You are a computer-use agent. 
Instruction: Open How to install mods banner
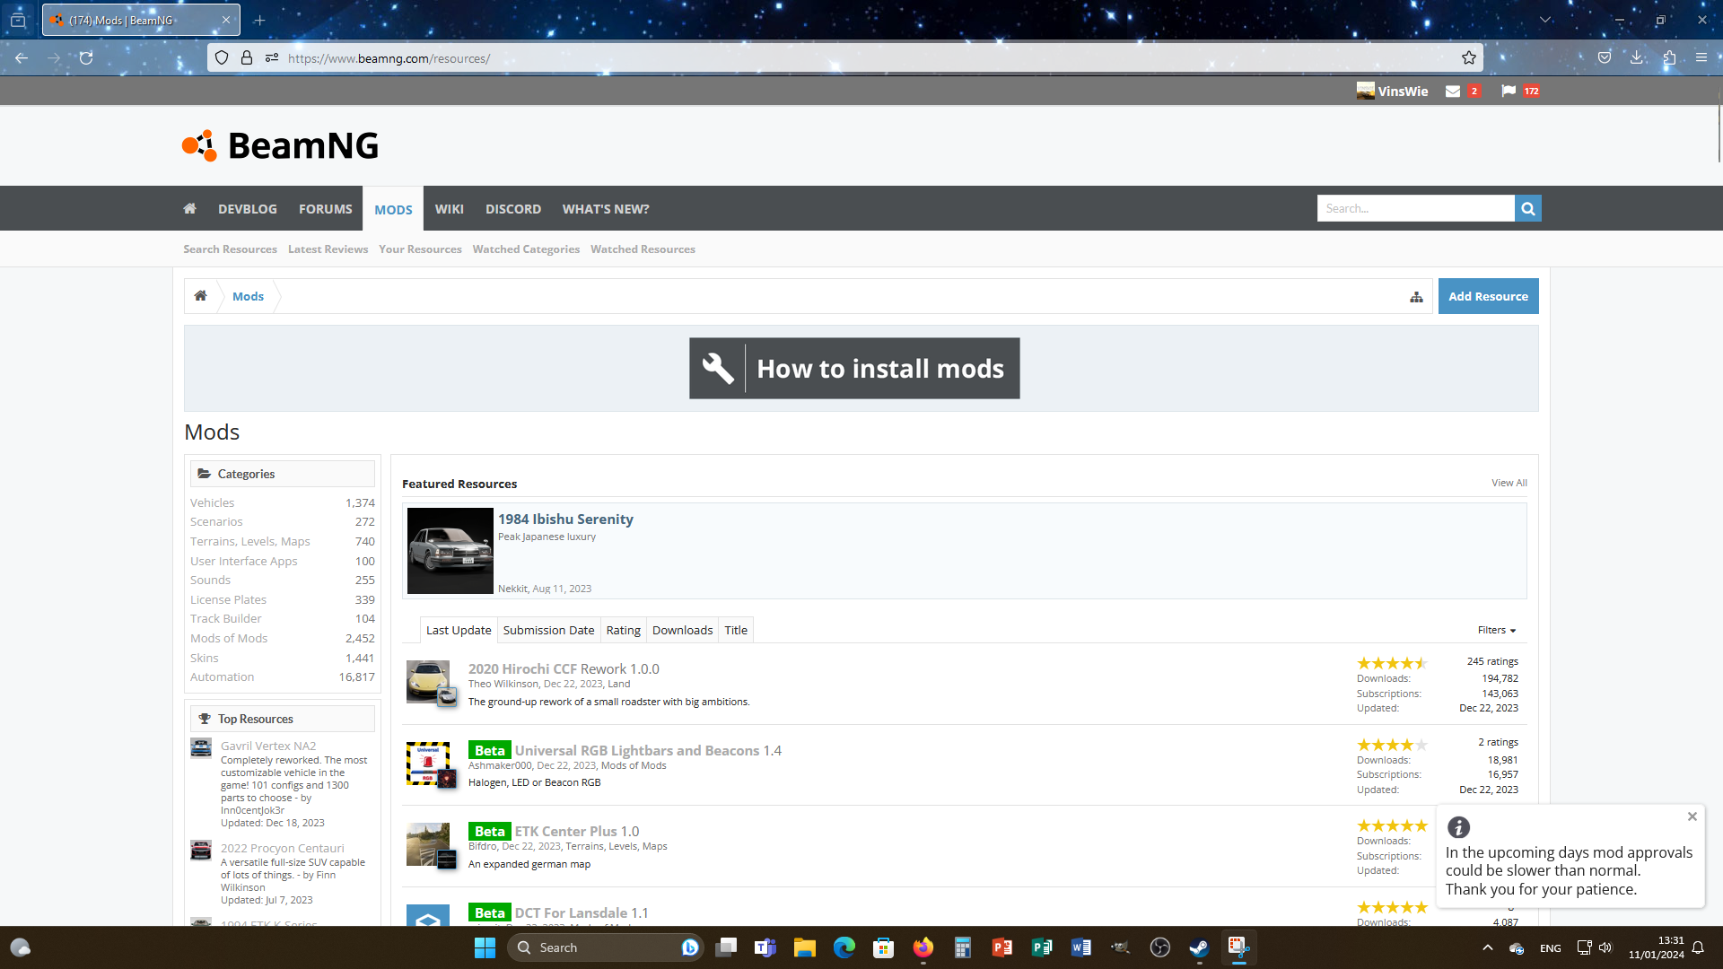[854, 368]
